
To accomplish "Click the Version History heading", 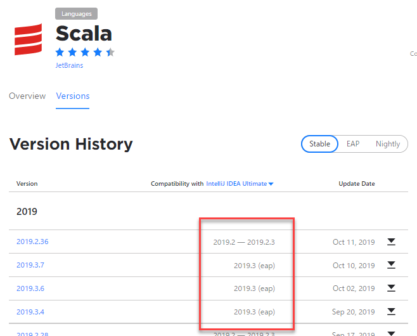I will pos(71,144).
